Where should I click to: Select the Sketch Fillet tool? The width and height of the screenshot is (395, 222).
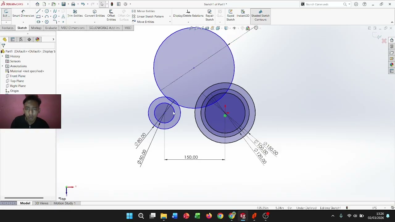click(x=55, y=22)
